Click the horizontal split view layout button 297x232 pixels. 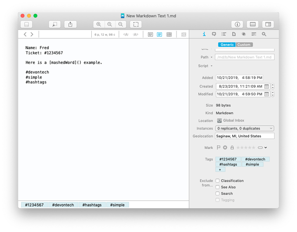pyautogui.click(x=253, y=24)
